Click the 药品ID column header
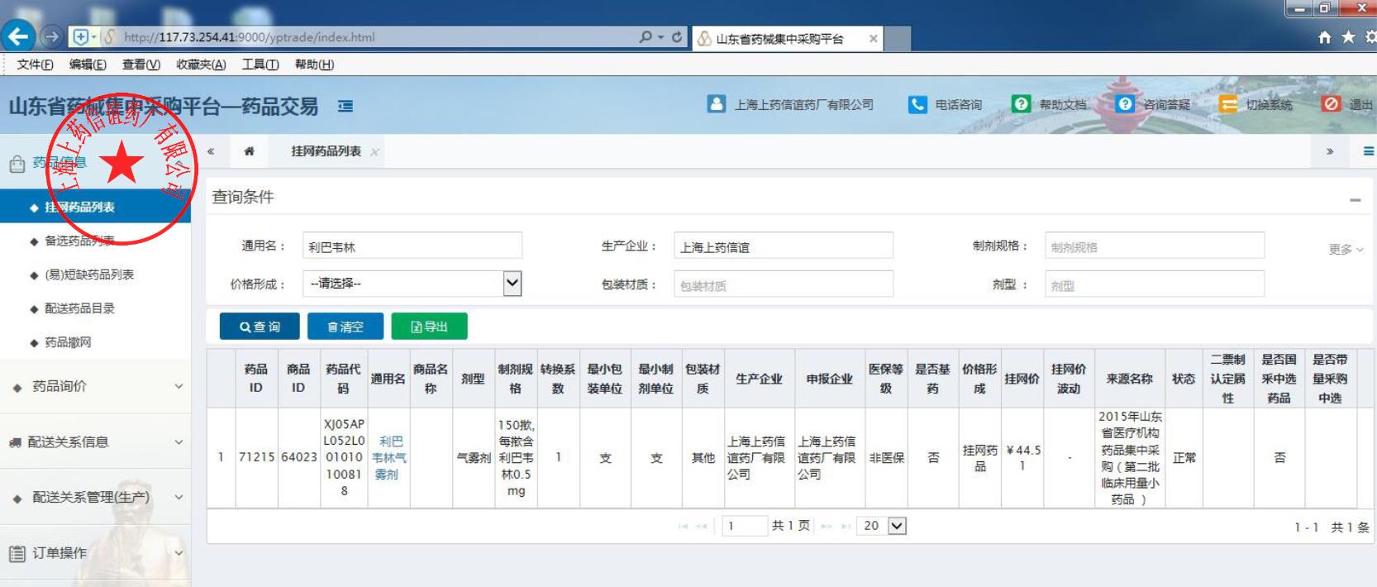This screenshot has width=1377, height=587. pyautogui.click(x=256, y=379)
